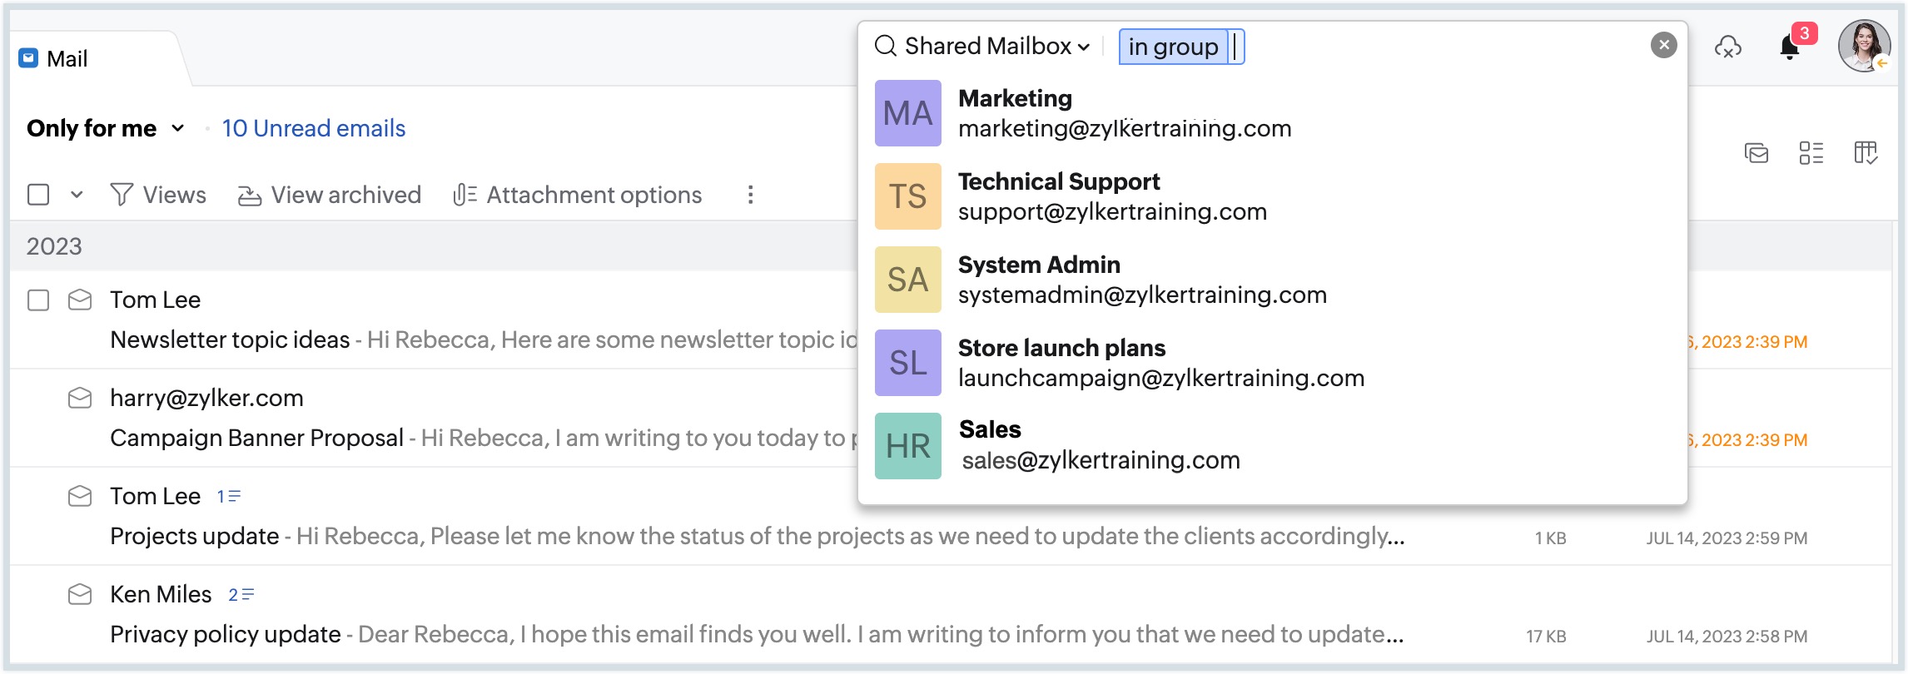The height and width of the screenshot is (674, 1908).
Task: Open the user profile avatar
Action: pyautogui.click(x=1865, y=46)
